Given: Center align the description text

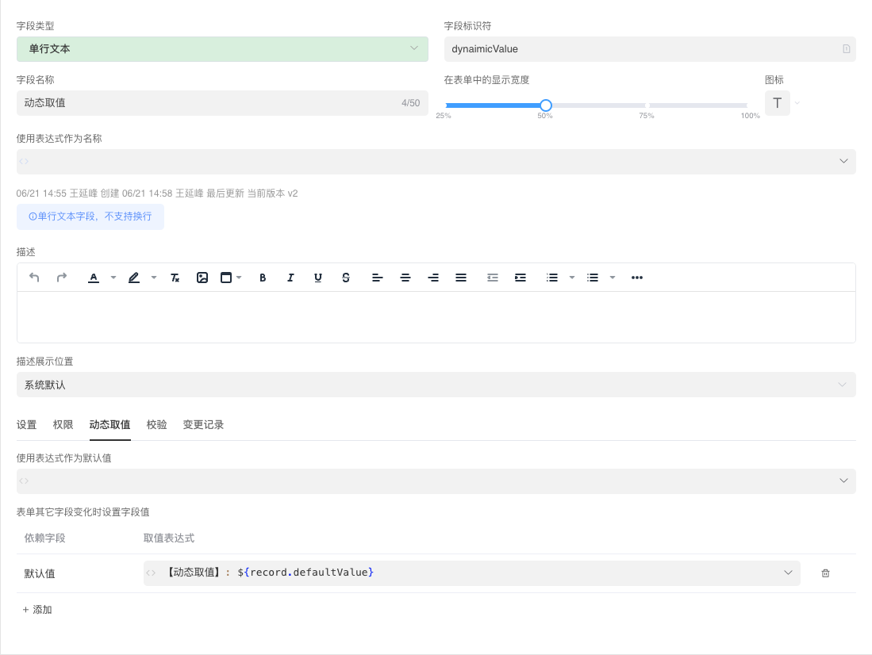Looking at the screenshot, I should [x=405, y=278].
